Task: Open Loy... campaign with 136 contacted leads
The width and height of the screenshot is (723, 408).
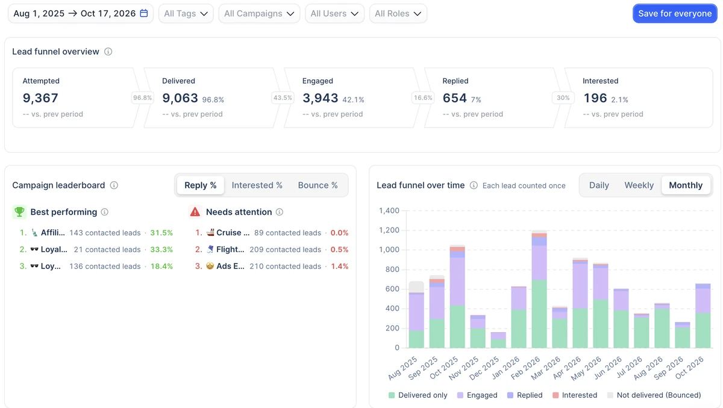Action: pos(96,267)
